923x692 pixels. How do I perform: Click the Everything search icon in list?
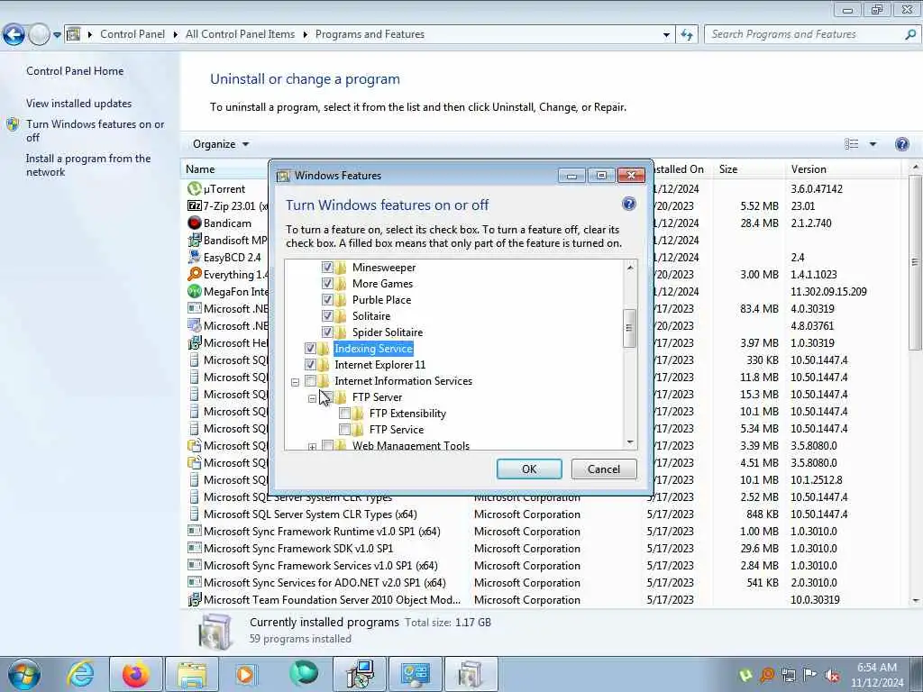(195, 274)
